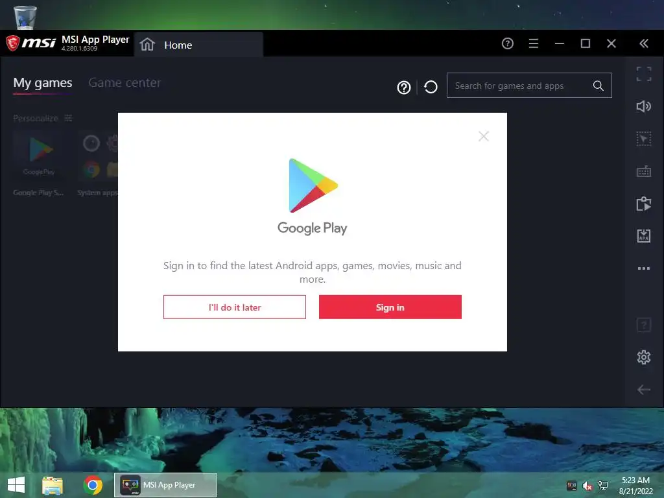Screen dimensions: 664x498
Task: Expand more sidebar tools with three dots
Action: coord(644,268)
